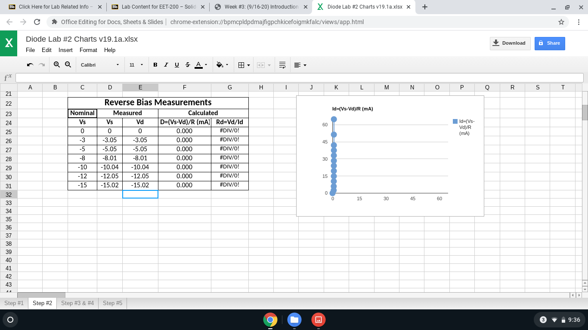Open fill color dropdown arrow
Image resolution: width=588 pixels, height=330 pixels.
coord(227,65)
